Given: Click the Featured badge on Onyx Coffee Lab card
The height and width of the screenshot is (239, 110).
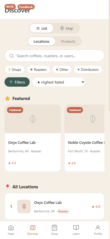Looking at the screenshot, I should tap(15, 110).
